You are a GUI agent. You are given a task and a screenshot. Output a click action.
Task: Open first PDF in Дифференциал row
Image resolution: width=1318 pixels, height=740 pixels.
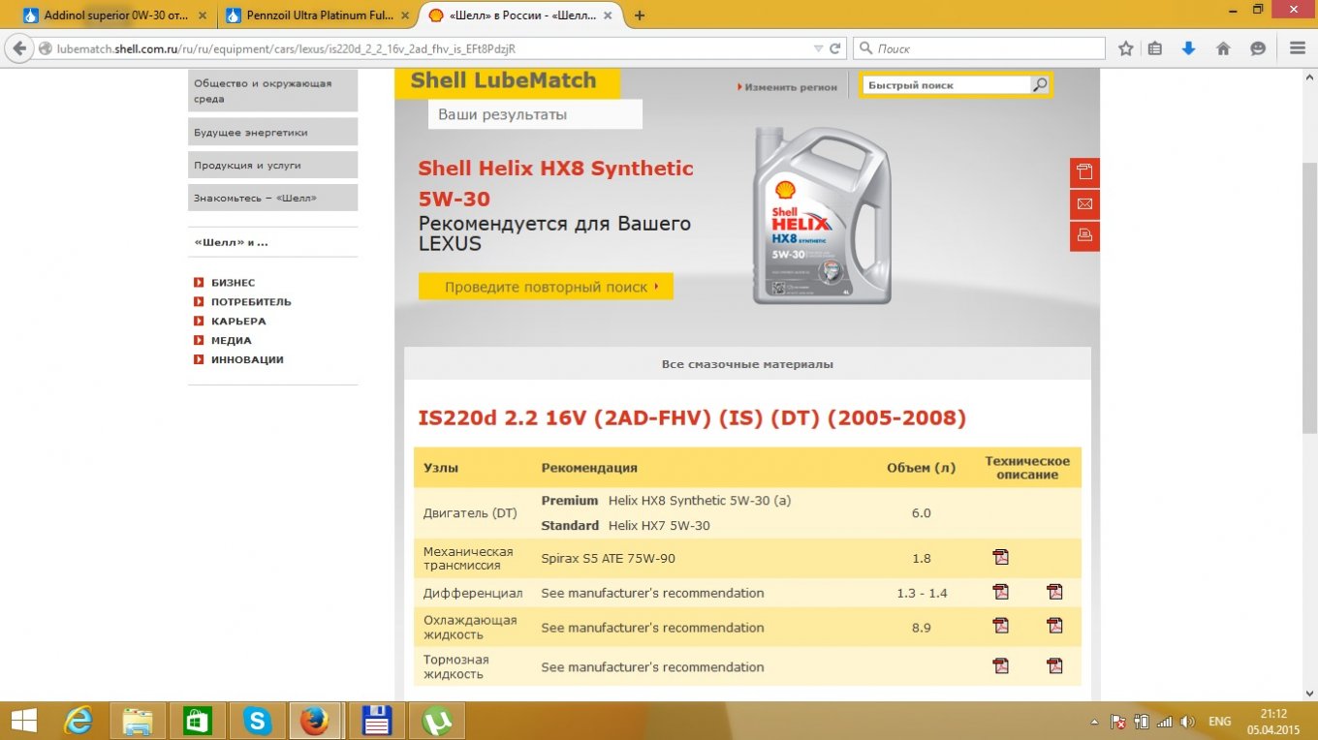click(1000, 592)
